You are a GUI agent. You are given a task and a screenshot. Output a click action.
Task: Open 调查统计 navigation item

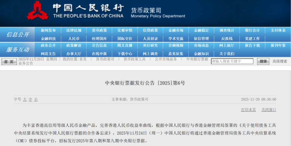coord(227,30)
